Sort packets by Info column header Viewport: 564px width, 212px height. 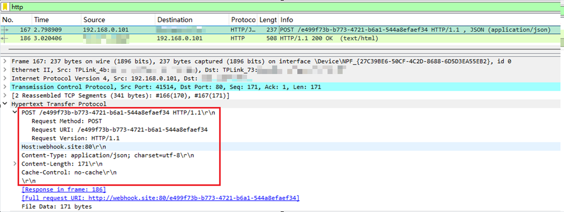420,20
